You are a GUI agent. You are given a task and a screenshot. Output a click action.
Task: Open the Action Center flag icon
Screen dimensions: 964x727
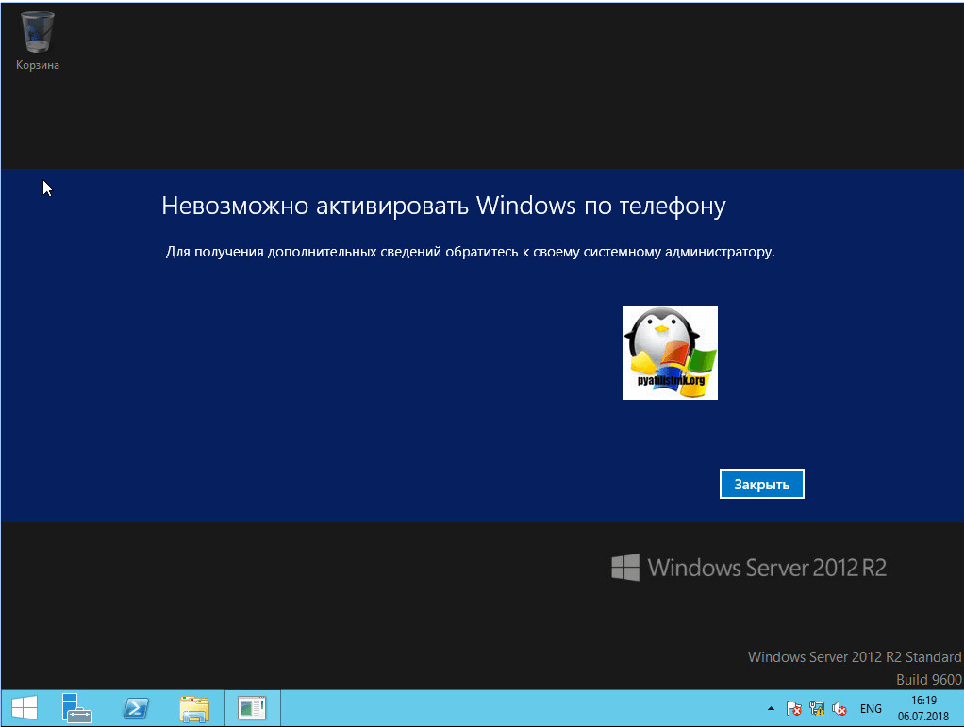point(794,709)
